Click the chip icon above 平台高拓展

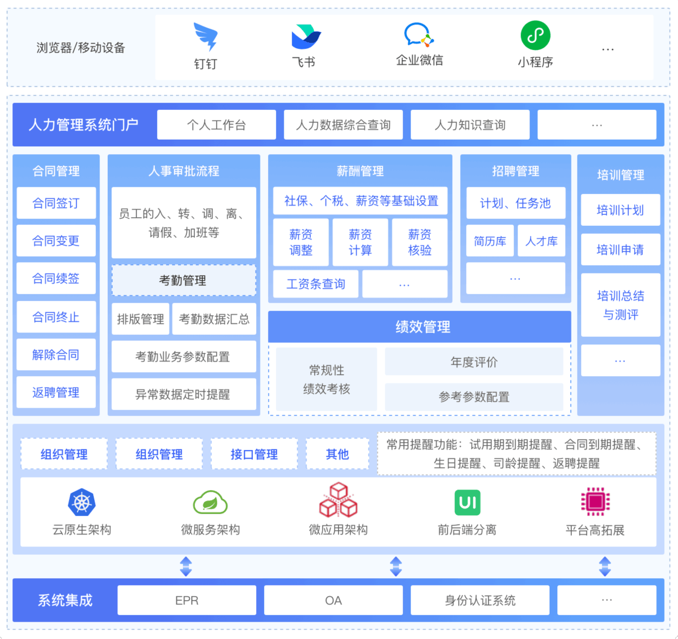click(595, 501)
